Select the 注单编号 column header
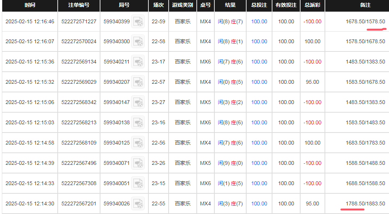 tap(79, 6)
